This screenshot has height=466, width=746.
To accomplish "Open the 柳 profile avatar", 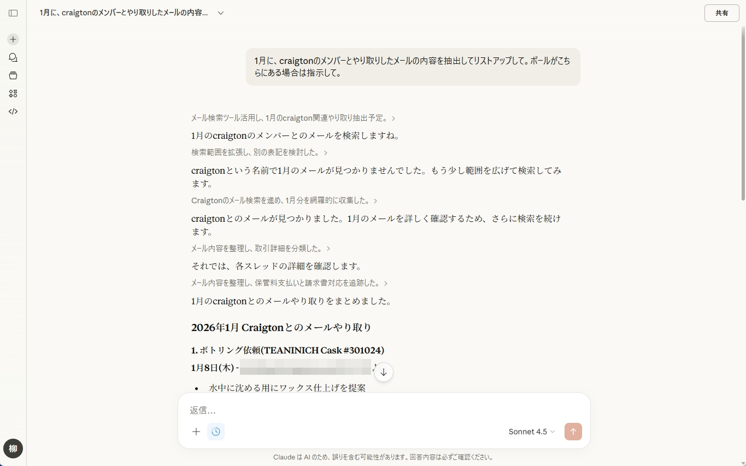I will point(13,449).
